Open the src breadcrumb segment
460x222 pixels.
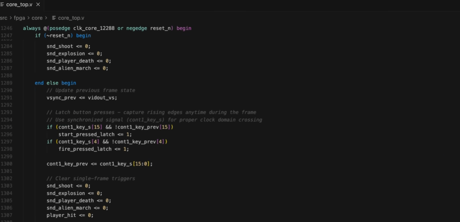[4, 18]
